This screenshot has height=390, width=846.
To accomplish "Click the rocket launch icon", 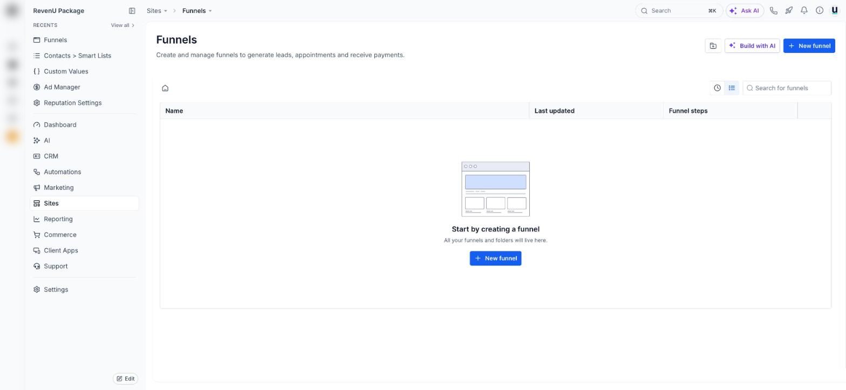I will [x=789, y=11].
